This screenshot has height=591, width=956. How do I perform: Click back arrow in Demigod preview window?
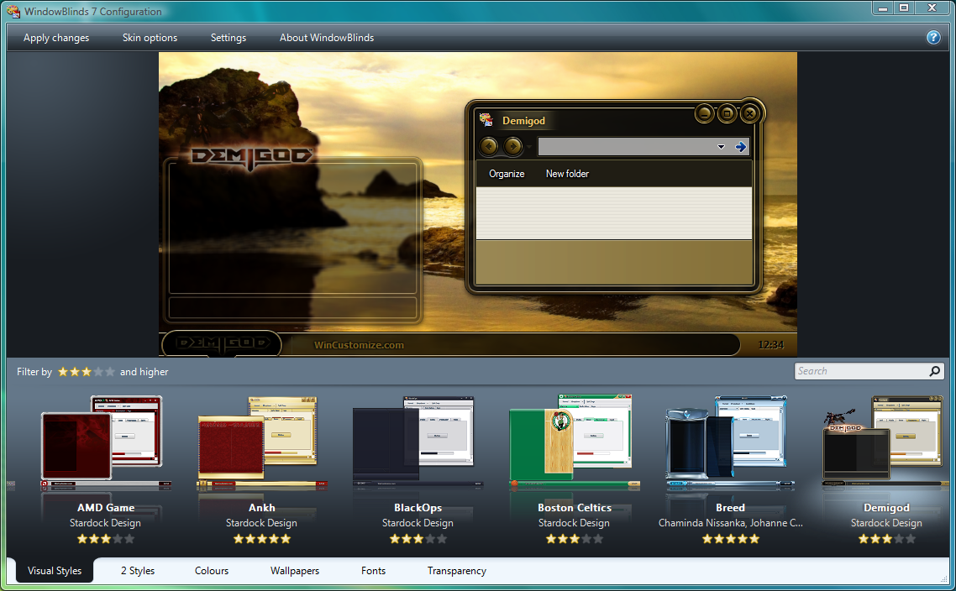point(488,146)
